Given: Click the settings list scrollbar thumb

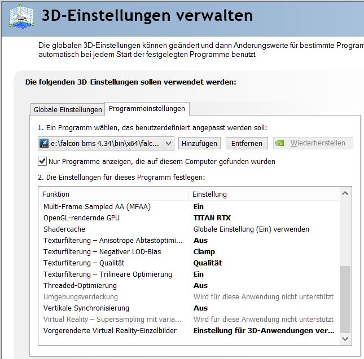Looking at the screenshot, I should point(345,299).
